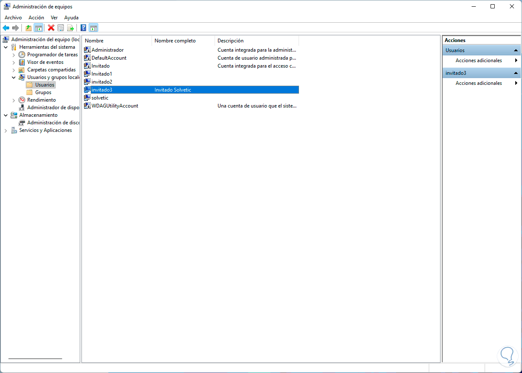Select the Usuarios folder in tree
The height and width of the screenshot is (373, 522).
click(40, 85)
